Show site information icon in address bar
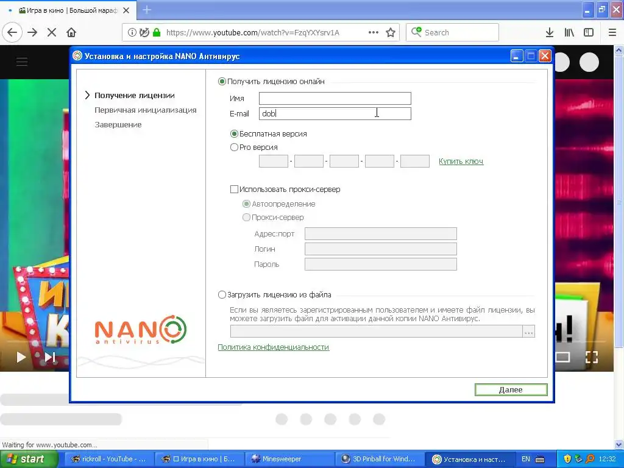Viewport: 624px width, 468px height. click(132, 32)
